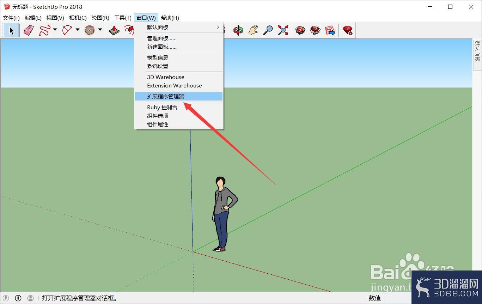Select the Zoom magnifier tool

coord(268,30)
